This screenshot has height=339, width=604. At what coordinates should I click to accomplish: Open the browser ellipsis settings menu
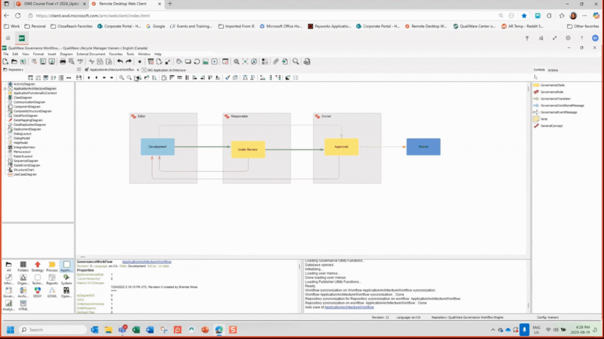click(x=585, y=15)
